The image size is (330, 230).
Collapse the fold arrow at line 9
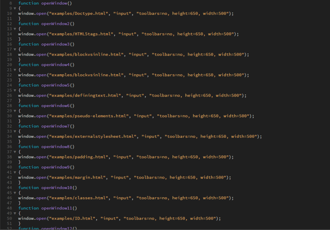pyautogui.click(x=15, y=8)
